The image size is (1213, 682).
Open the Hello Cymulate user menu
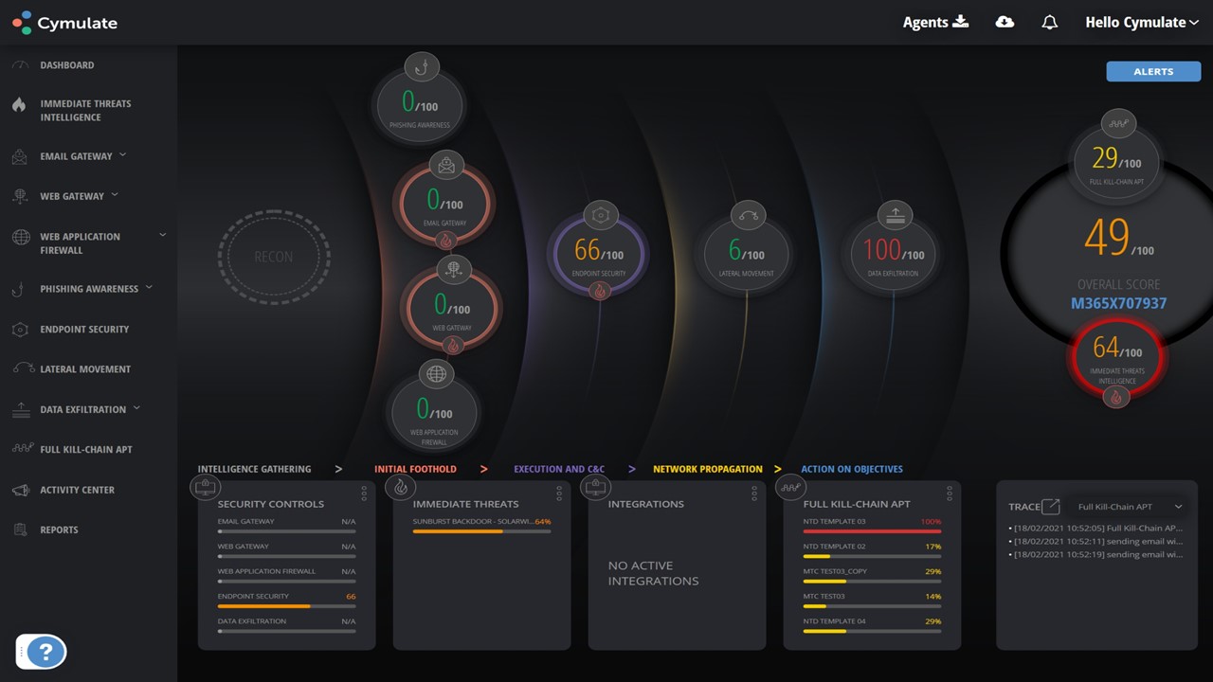pyautogui.click(x=1142, y=22)
